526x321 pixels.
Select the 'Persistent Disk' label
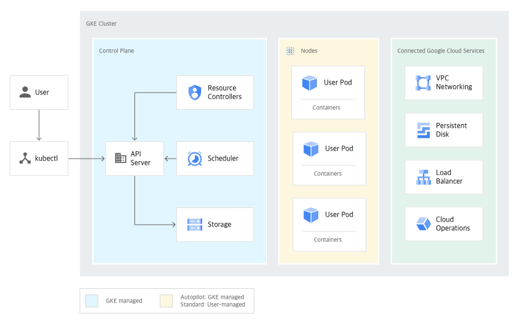point(451,130)
